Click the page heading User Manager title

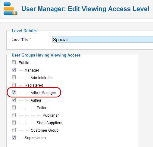click(x=85, y=9)
